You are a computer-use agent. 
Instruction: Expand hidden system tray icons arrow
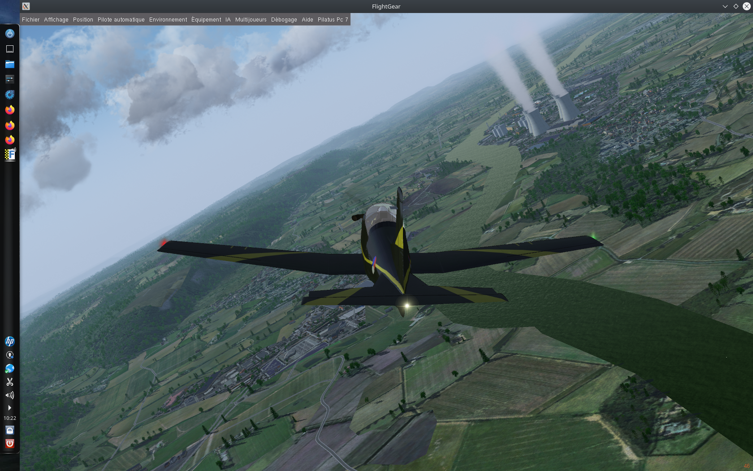(x=10, y=408)
